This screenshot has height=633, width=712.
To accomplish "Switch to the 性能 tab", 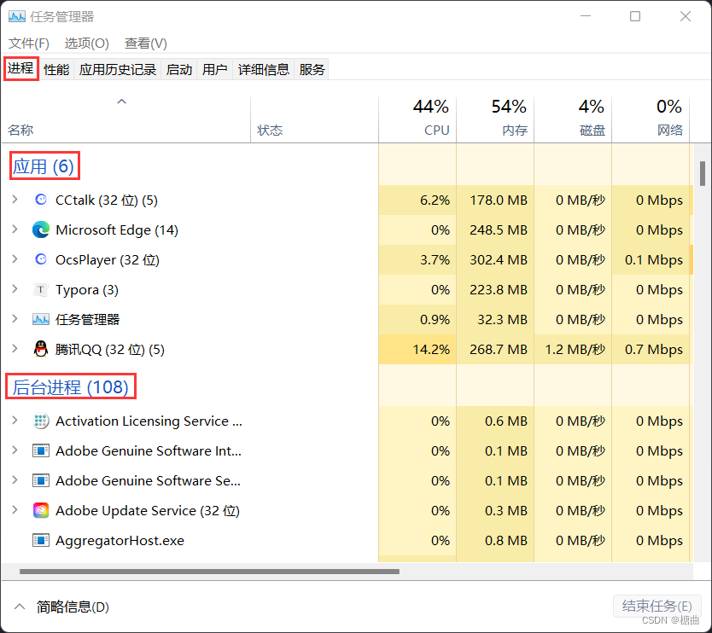I will [x=56, y=69].
